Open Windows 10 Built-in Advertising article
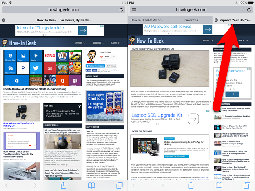255x191 pixels. click(35, 89)
